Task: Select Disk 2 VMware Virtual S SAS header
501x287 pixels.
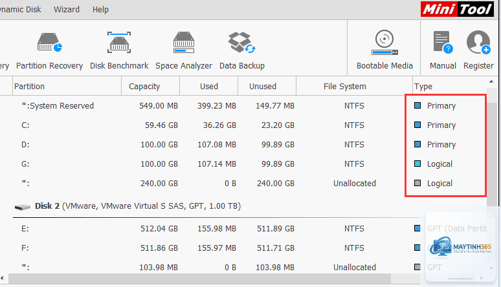Action: 137,206
